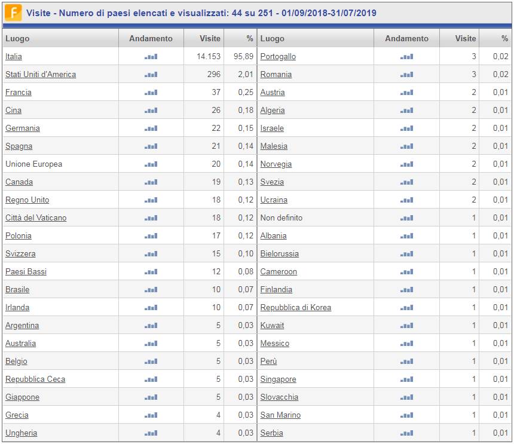Open the Australia link
This screenshot has width=514, height=444.
click(x=21, y=343)
